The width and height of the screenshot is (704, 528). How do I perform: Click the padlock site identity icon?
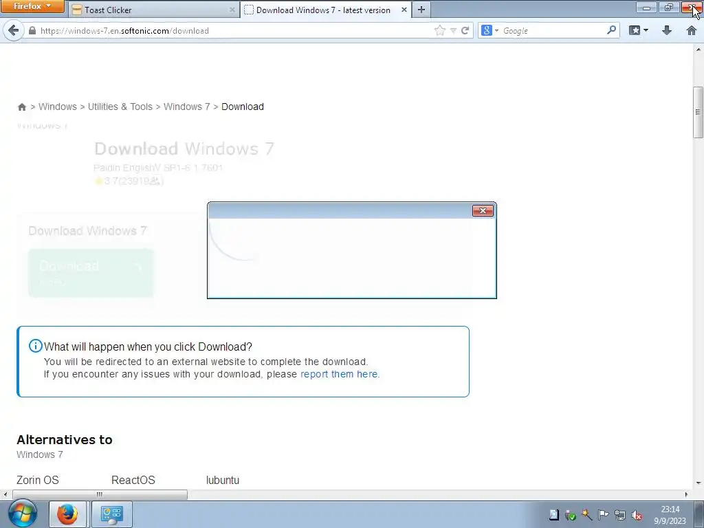pos(32,30)
